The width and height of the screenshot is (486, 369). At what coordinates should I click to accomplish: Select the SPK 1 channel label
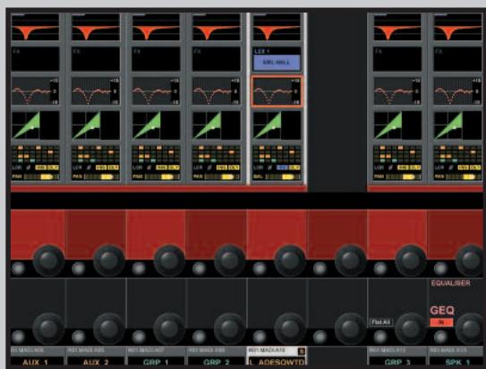point(457,362)
